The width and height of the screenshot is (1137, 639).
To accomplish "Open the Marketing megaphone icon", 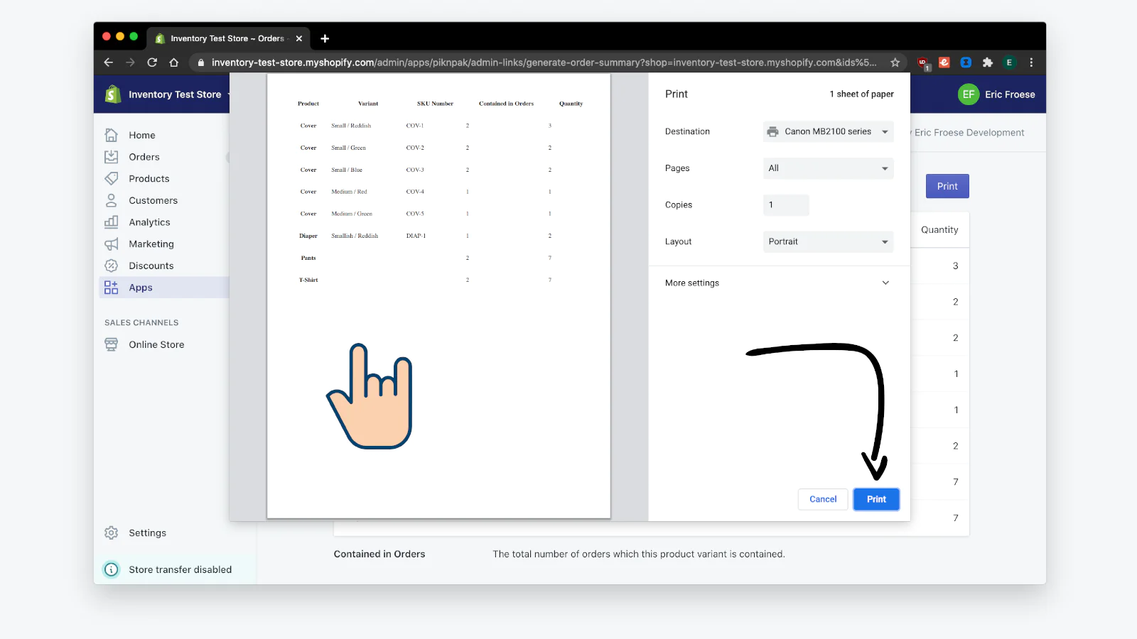I will click(x=112, y=244).
